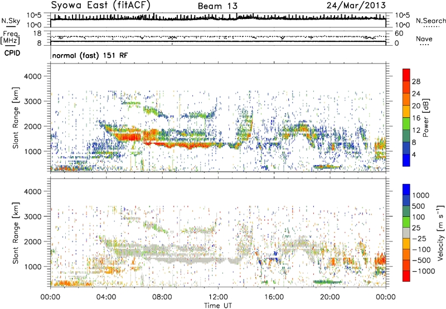Click the 'Slant Range [km]' label of the power panel
The height and width of the screenshot is (309, 446).
point(16,118)
